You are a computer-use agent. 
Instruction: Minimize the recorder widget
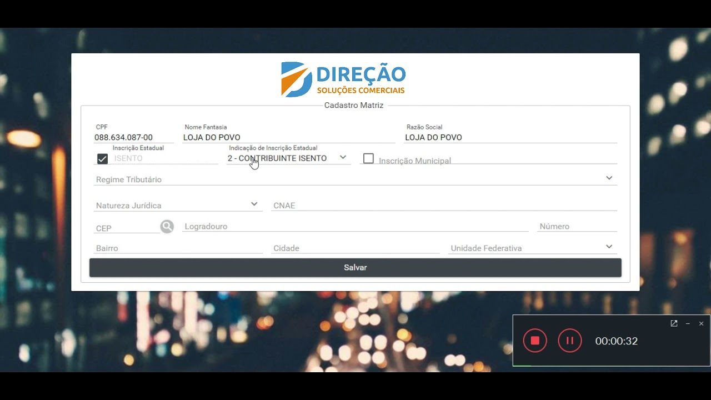[688, 323]
